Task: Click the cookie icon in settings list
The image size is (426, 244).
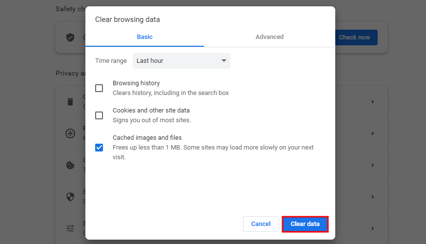Action: point(70,165)
